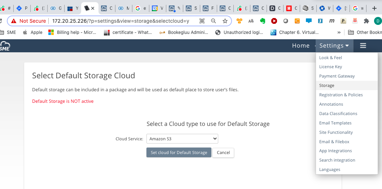Open the Chrome extensions puzzle icon
The image size is (382, 189).
(366, 21)
